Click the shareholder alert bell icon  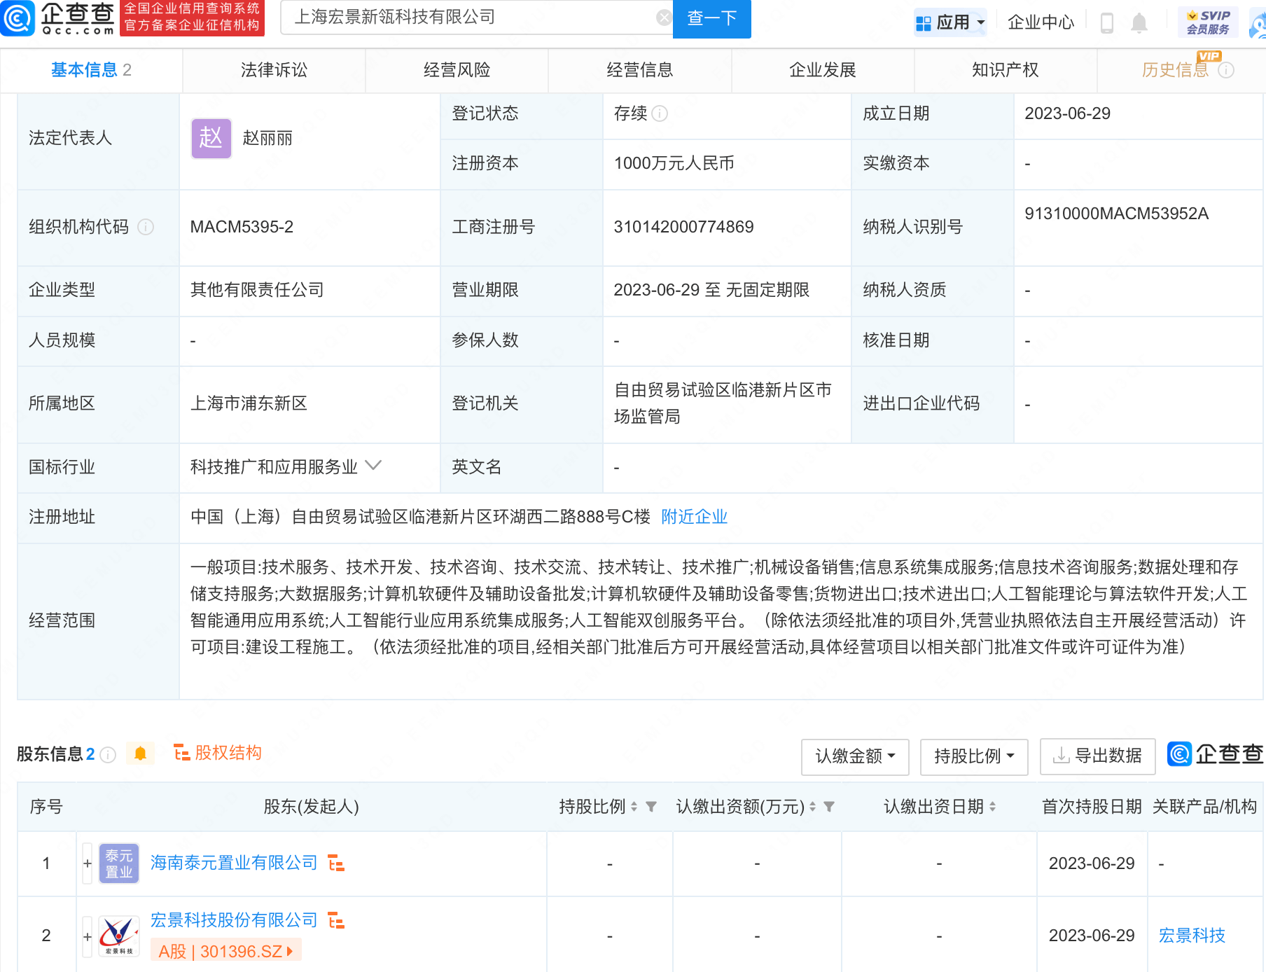point(140,754)
